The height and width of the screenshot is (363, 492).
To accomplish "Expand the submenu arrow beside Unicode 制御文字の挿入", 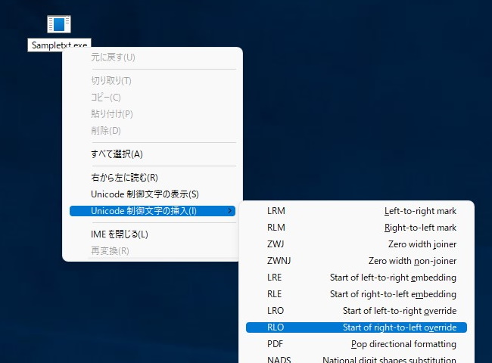I will [x=229, y=211].
